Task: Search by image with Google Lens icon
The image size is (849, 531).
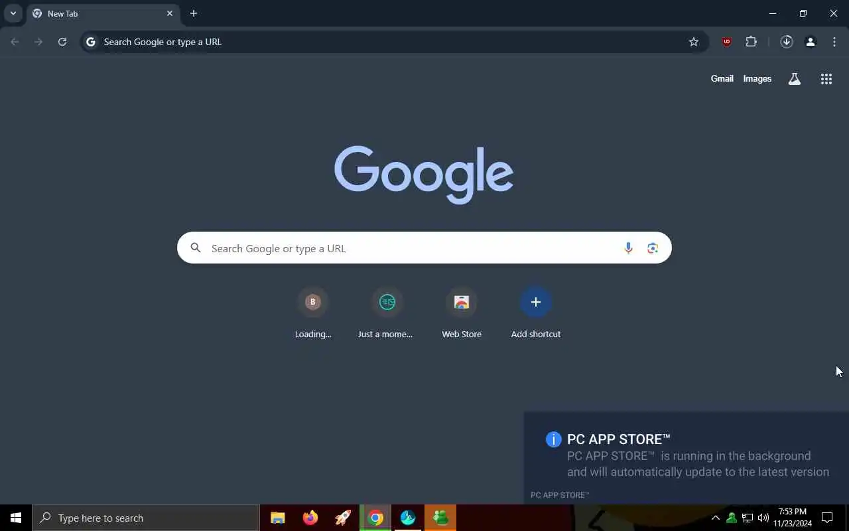Action: [653, 248]
